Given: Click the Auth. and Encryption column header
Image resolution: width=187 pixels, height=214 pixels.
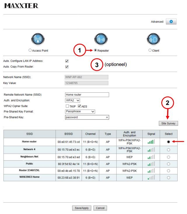Looking at the screenshot, I should point(130,134).
